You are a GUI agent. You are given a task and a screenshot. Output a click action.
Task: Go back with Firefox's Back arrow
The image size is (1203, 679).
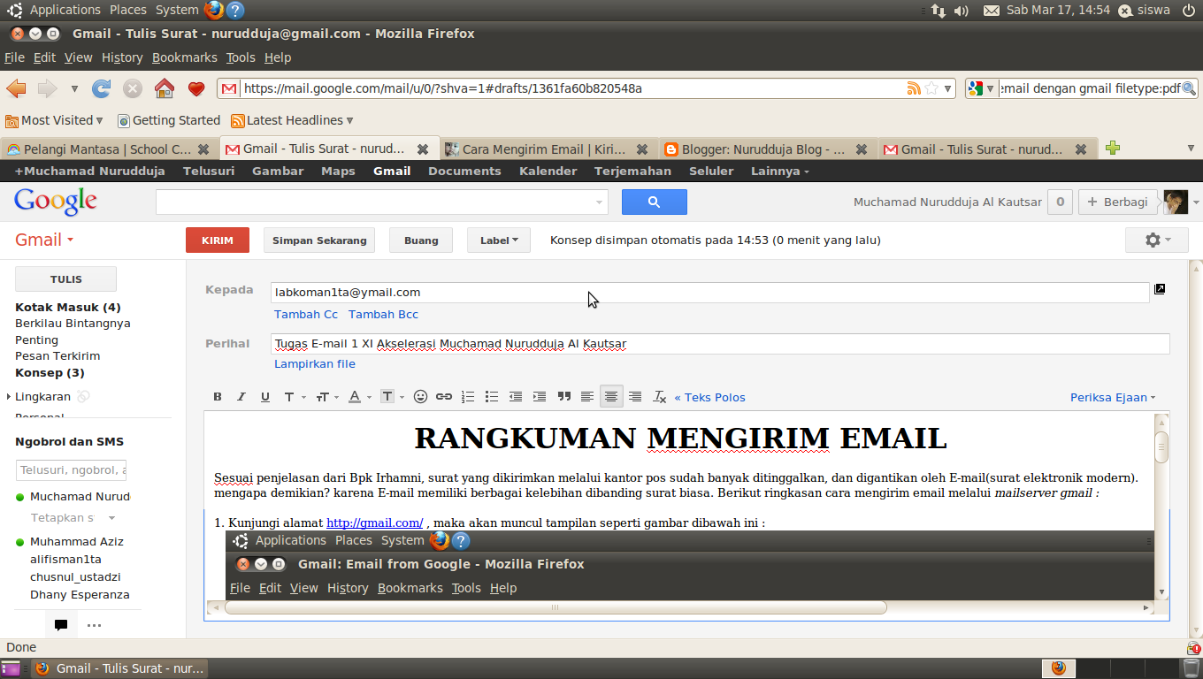pos(16,88)
